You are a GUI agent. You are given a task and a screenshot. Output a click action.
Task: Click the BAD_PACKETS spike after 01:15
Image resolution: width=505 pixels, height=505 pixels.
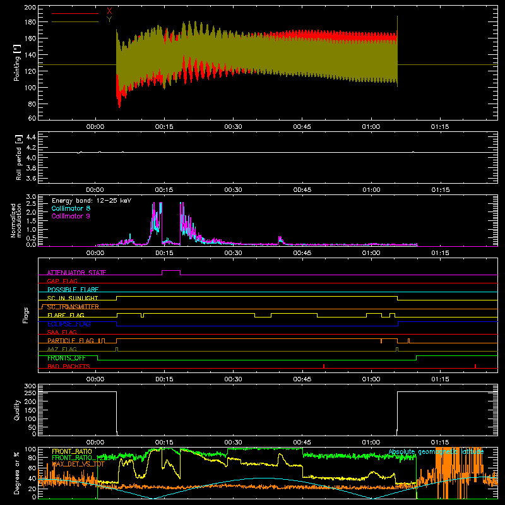point(475,366)
